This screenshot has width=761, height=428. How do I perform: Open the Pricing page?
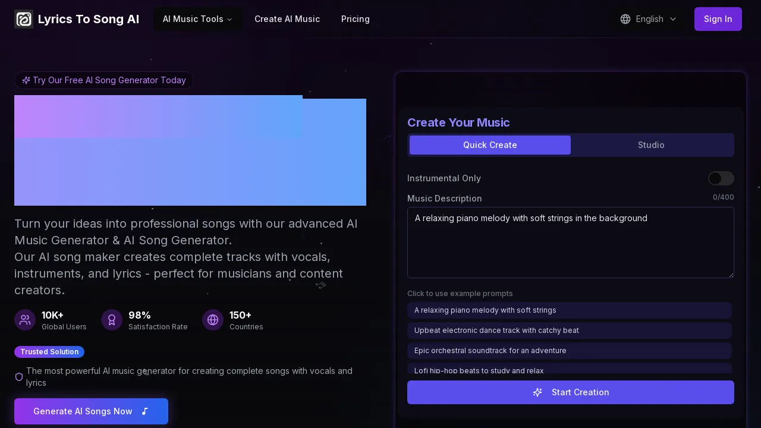click(356, 19)
